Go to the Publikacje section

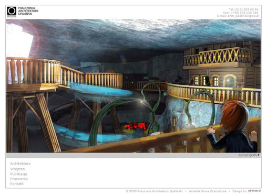(18, 174)
